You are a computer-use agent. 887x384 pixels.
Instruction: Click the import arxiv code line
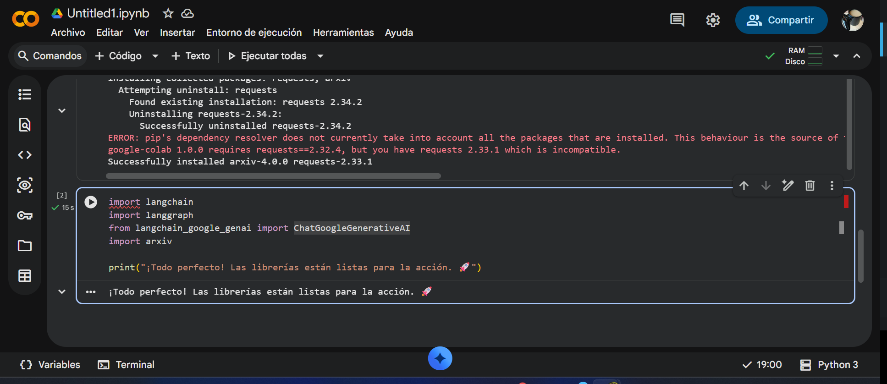(140, 241)
